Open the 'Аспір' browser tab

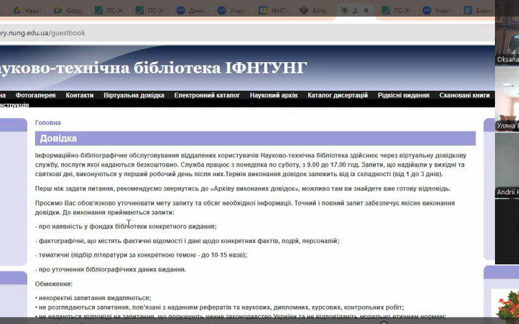[315, 10]
